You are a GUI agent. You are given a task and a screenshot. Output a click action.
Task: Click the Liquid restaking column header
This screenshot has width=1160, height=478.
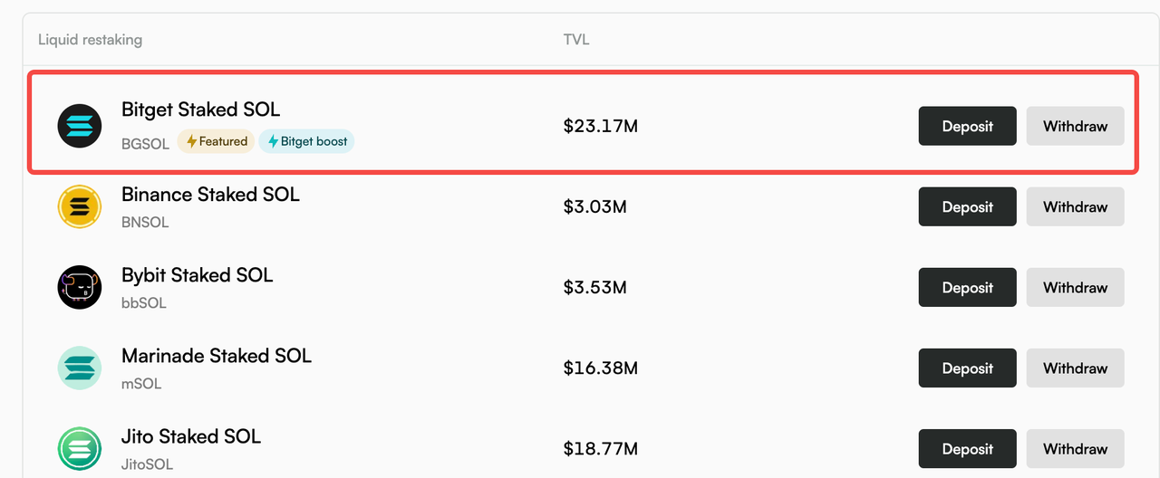[90, 40]
